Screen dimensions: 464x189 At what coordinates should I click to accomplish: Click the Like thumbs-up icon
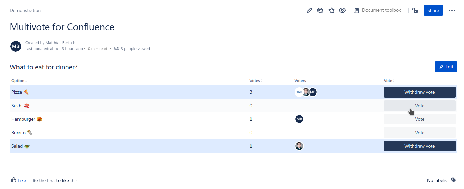pos(14,180)
